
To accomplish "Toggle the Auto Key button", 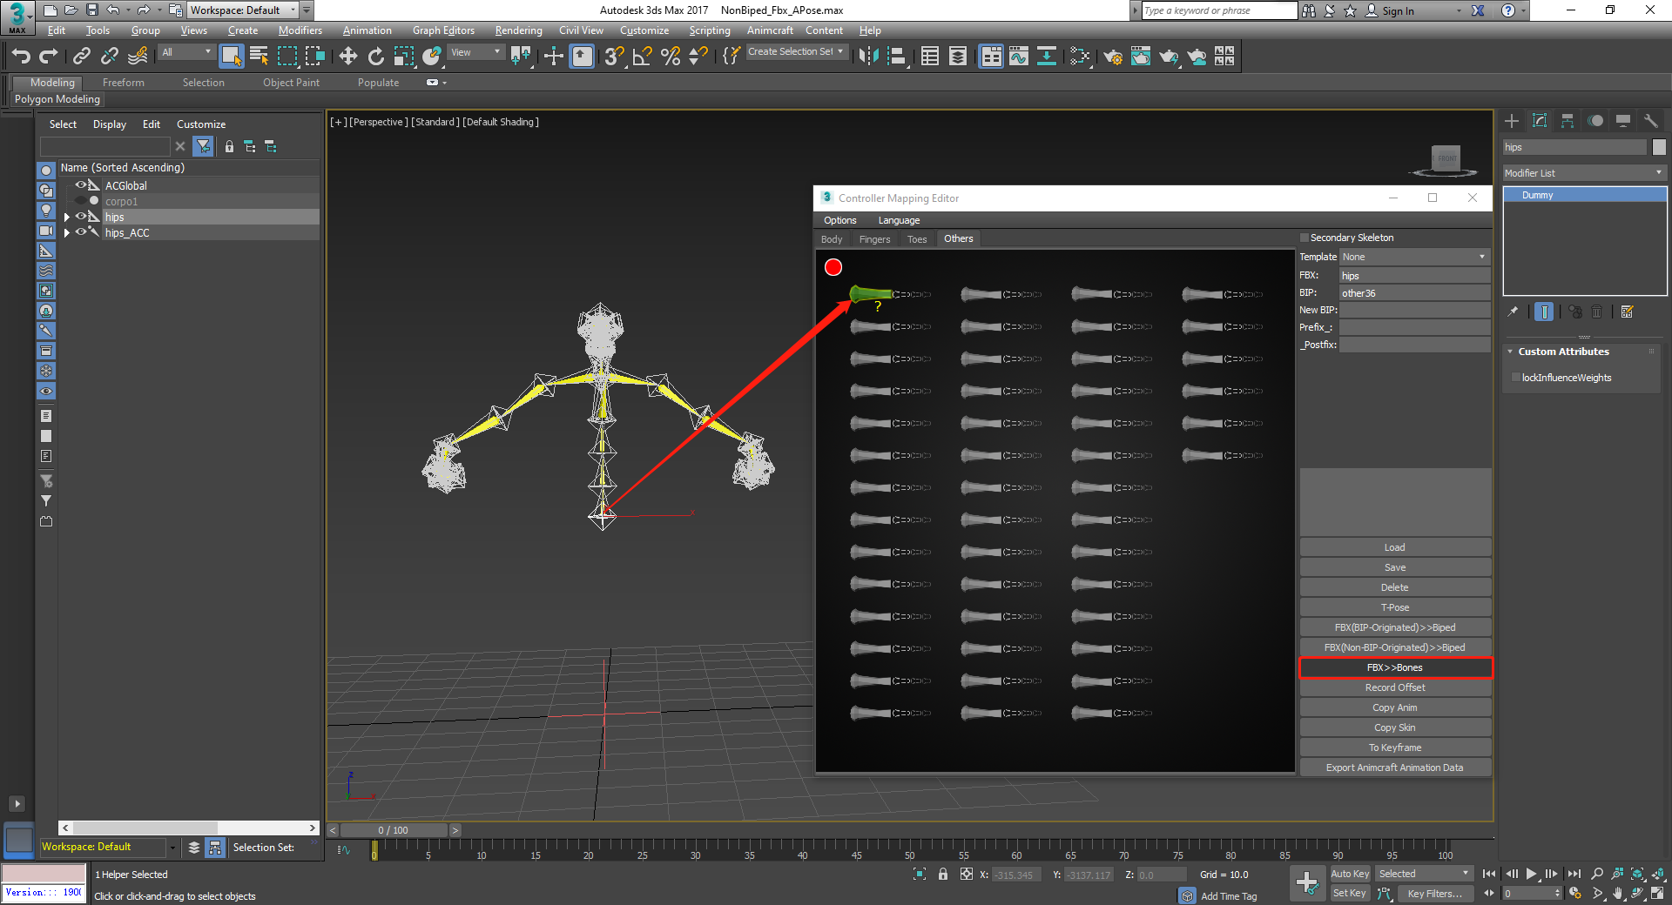I will tap(1350, 874).
